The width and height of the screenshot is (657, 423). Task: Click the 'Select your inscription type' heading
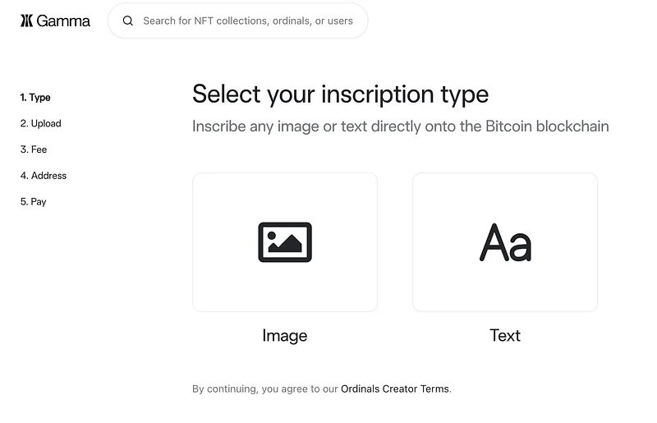coord(340,94)
